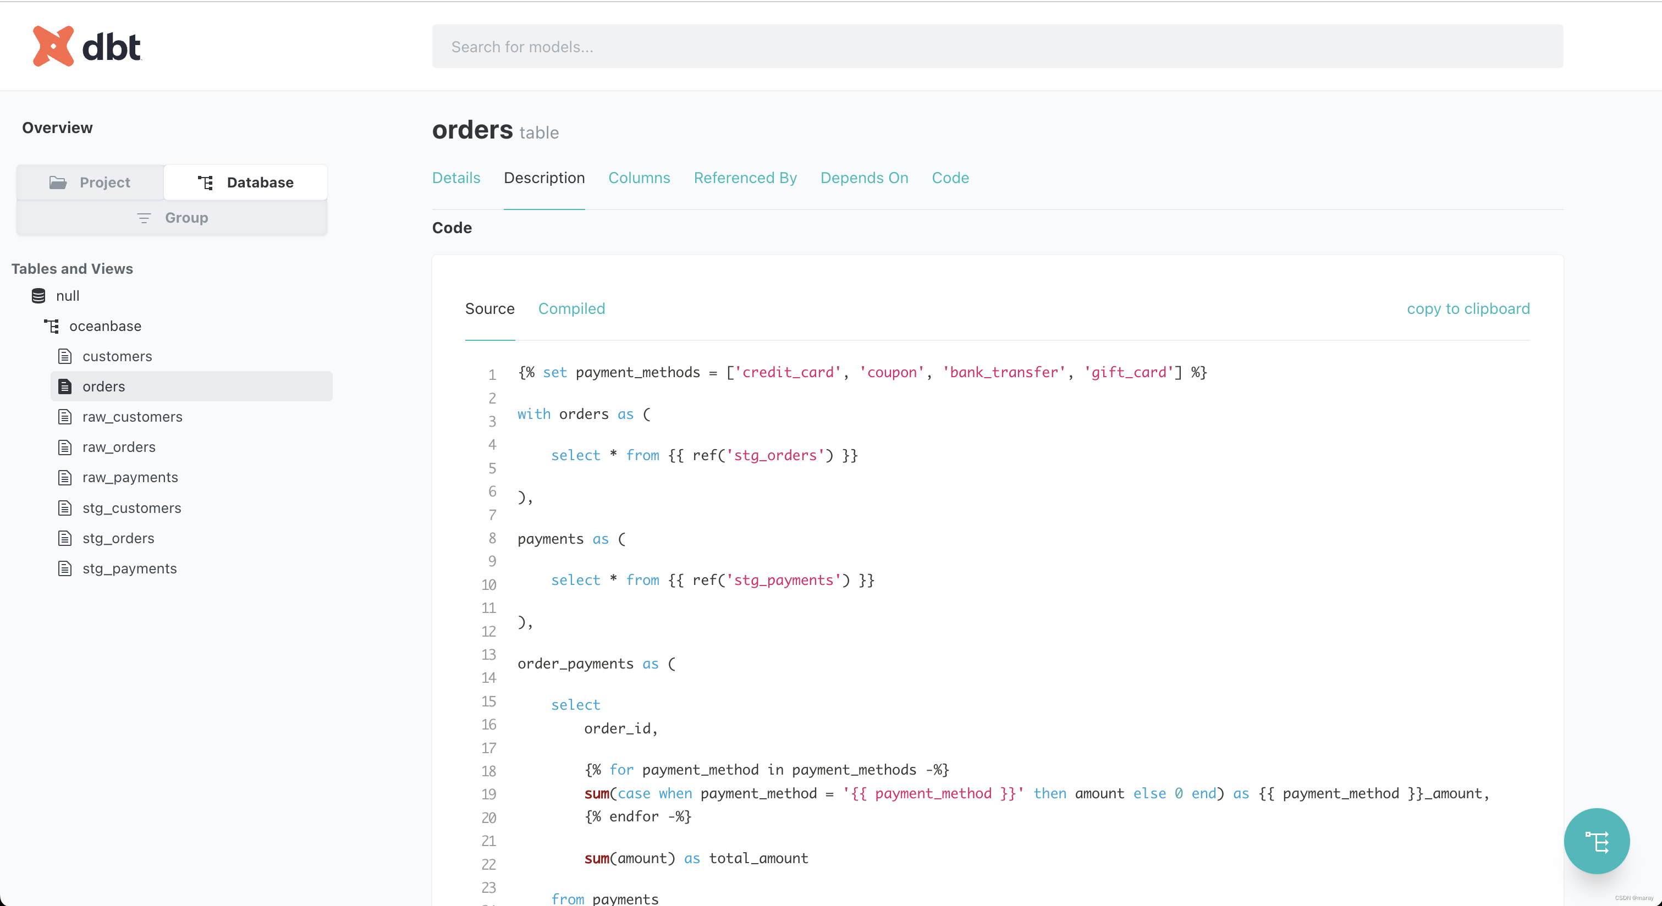Click the folder icon in the Project tab
The width and height of the screenshot is (1662, 906).
(58, 183)
